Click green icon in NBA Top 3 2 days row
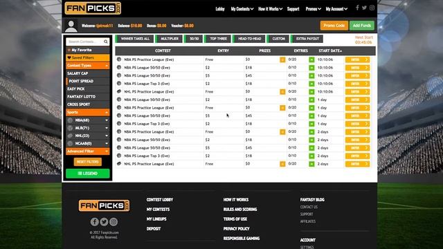Image resolution: width=443 pixels, height=249 pixels. (x=311, y=156)
